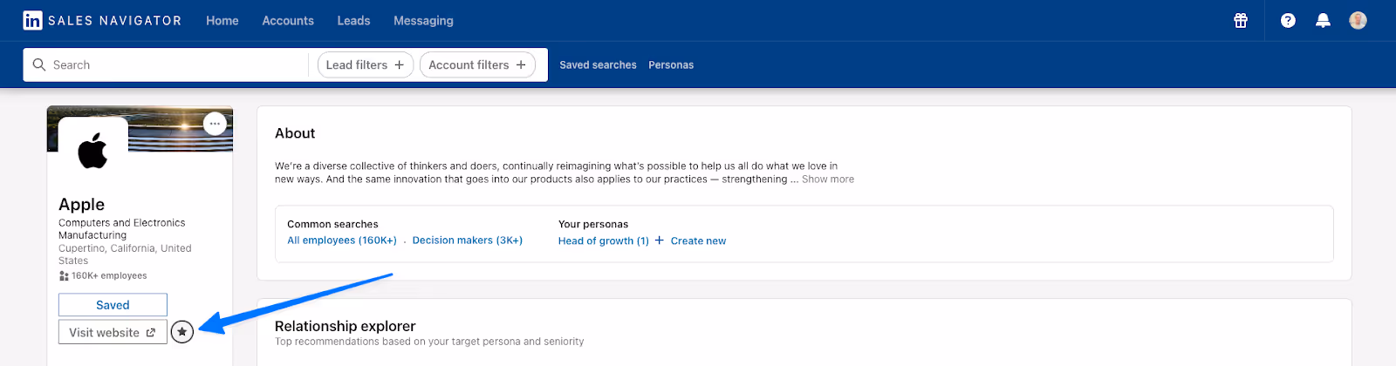Open the notifications bell
Viewport: 1396px width, 366px height.
pos(1323,21)
